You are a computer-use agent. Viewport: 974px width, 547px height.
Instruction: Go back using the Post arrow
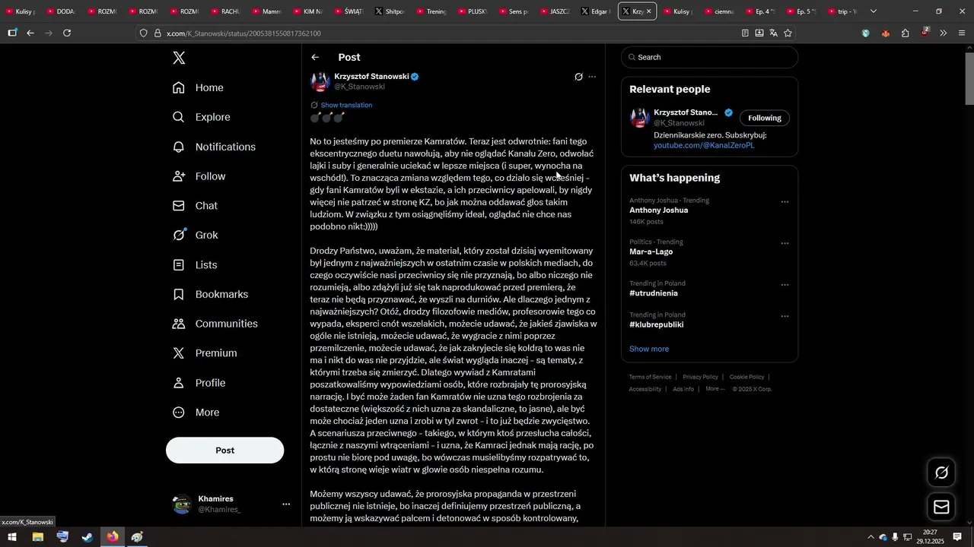coord(315,58)
